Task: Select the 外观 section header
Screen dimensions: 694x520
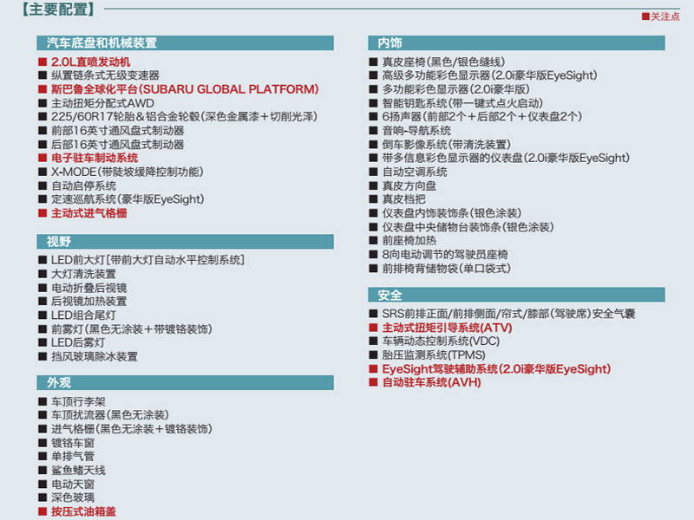Action: pyautogui.click(x=185, y=382)
